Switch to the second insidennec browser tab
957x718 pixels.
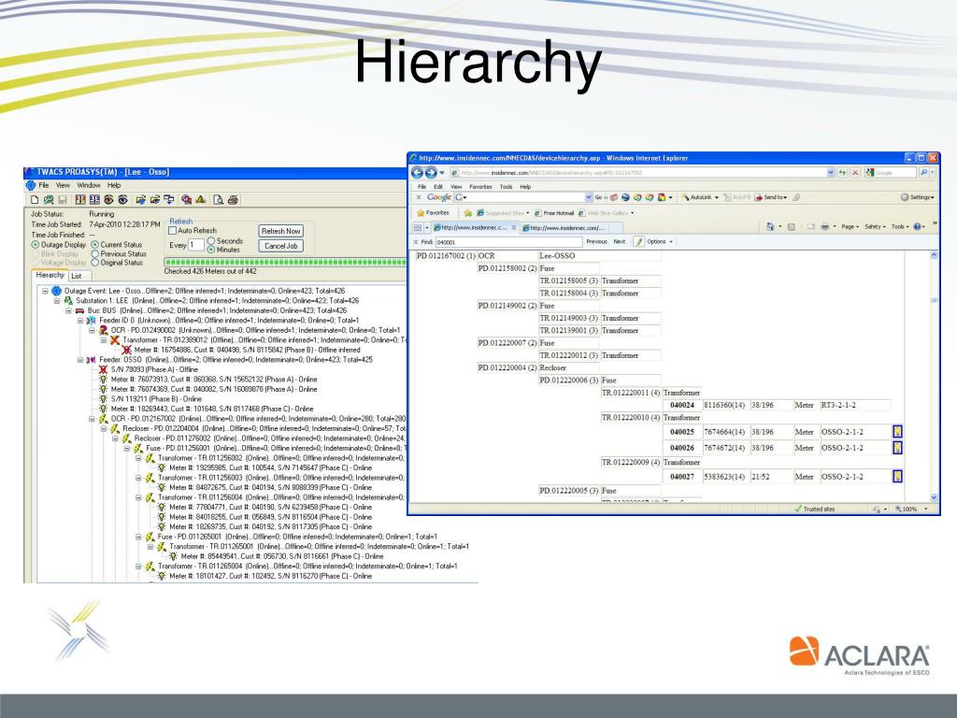(x=563, y=228)
